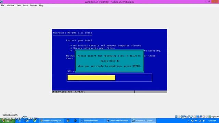Click the blue display status icon
This screenshot has height=123, width=219.
198,117
